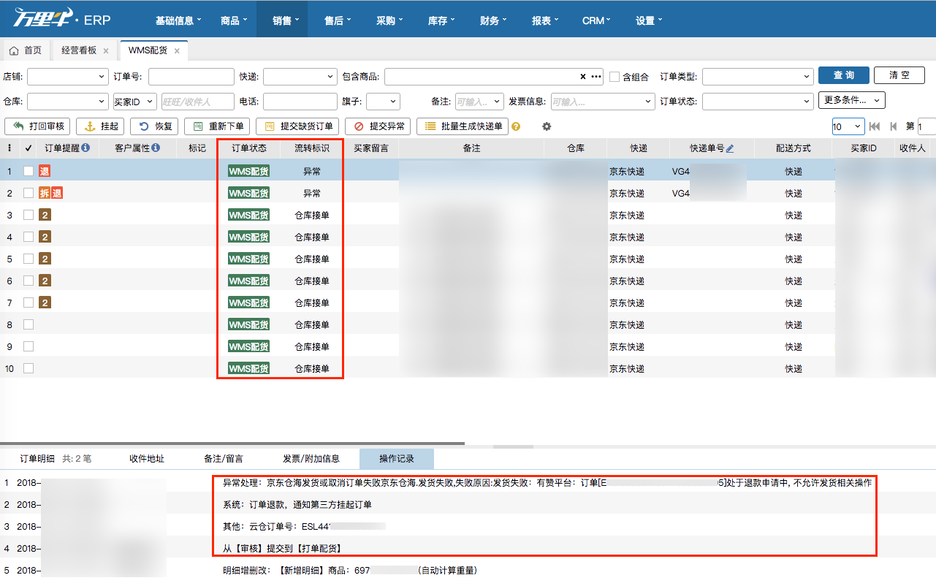Click 批量生成快递单 button
This screenshot has height=586, width=936.
coord(462,126)
